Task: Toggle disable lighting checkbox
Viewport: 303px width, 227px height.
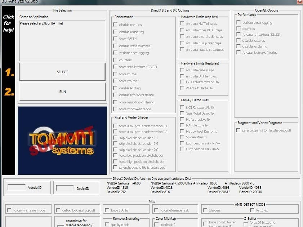Action: click(x=115, y=88)
